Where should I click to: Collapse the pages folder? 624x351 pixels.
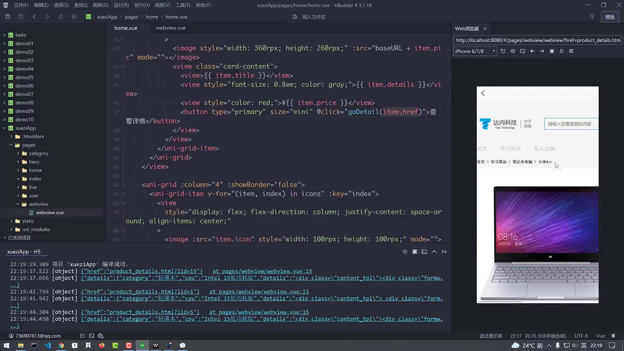coord(11,145)
